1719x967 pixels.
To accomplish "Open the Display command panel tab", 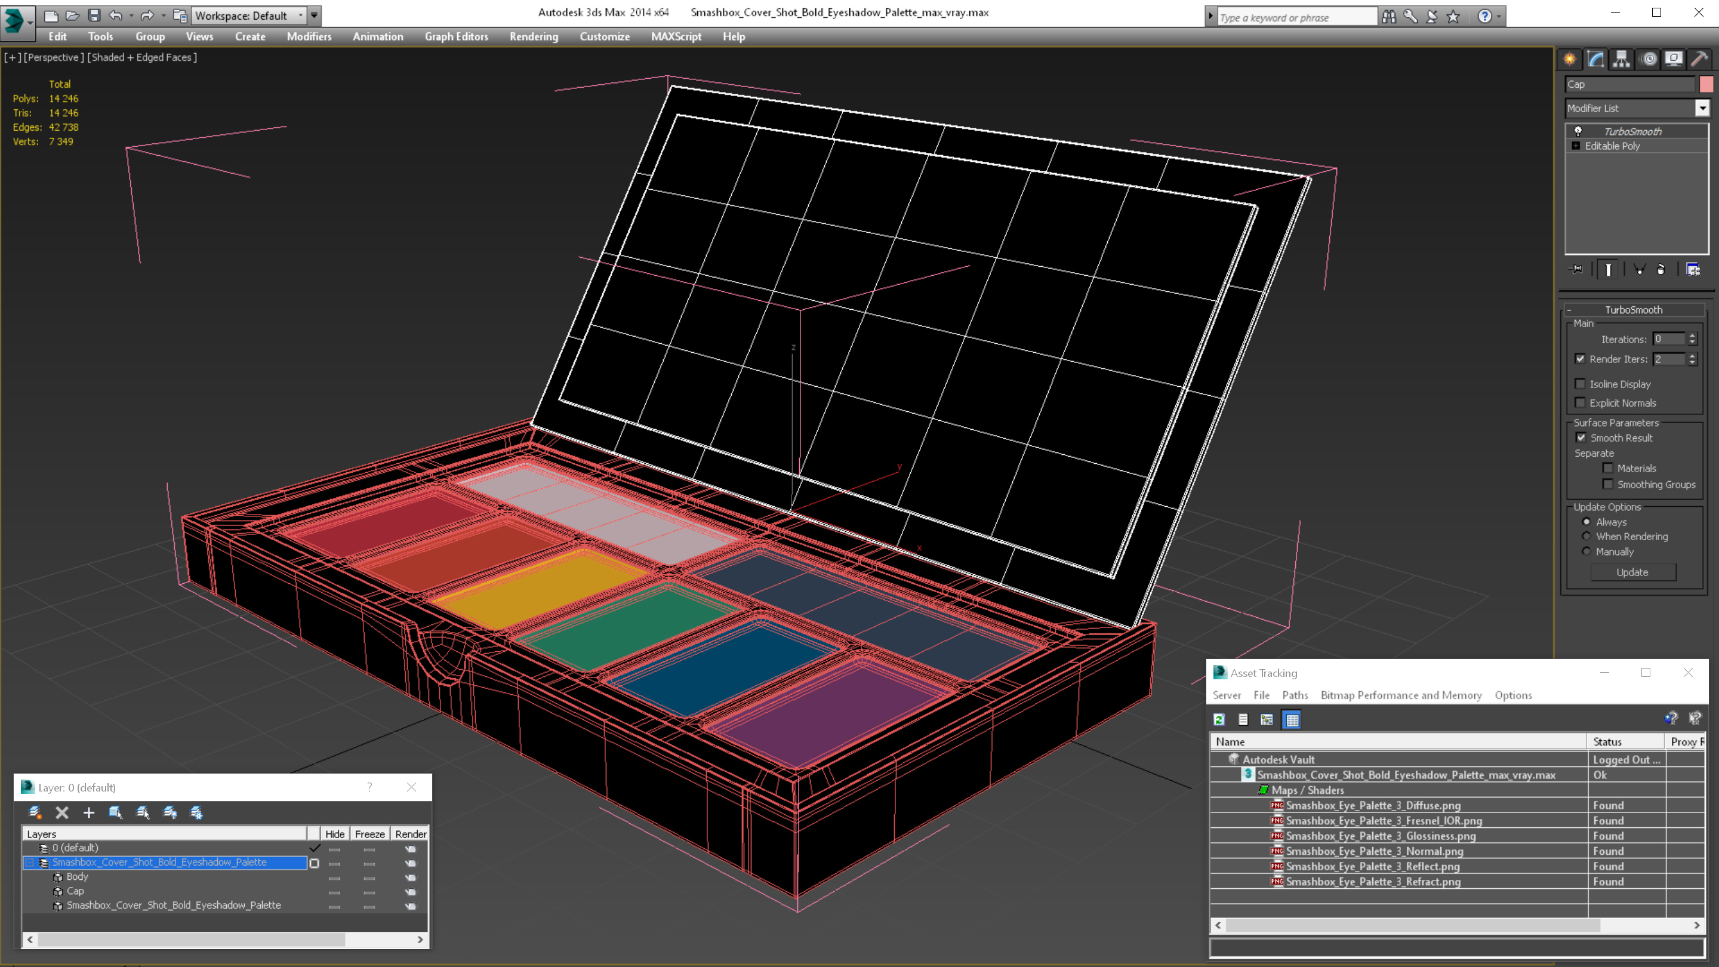I will coord(1674,60).
